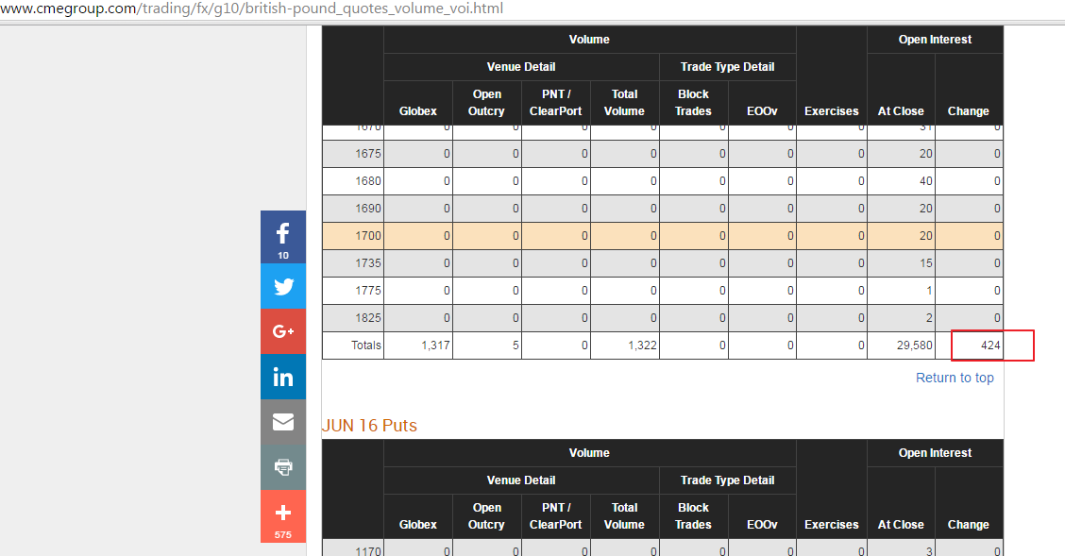Select At Close value 40 in 1680 row
The height and width of the screenshot is (556, 1065).
[926, 181]
